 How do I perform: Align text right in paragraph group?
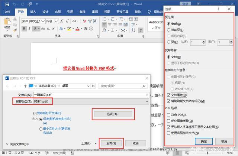[115, 25]
